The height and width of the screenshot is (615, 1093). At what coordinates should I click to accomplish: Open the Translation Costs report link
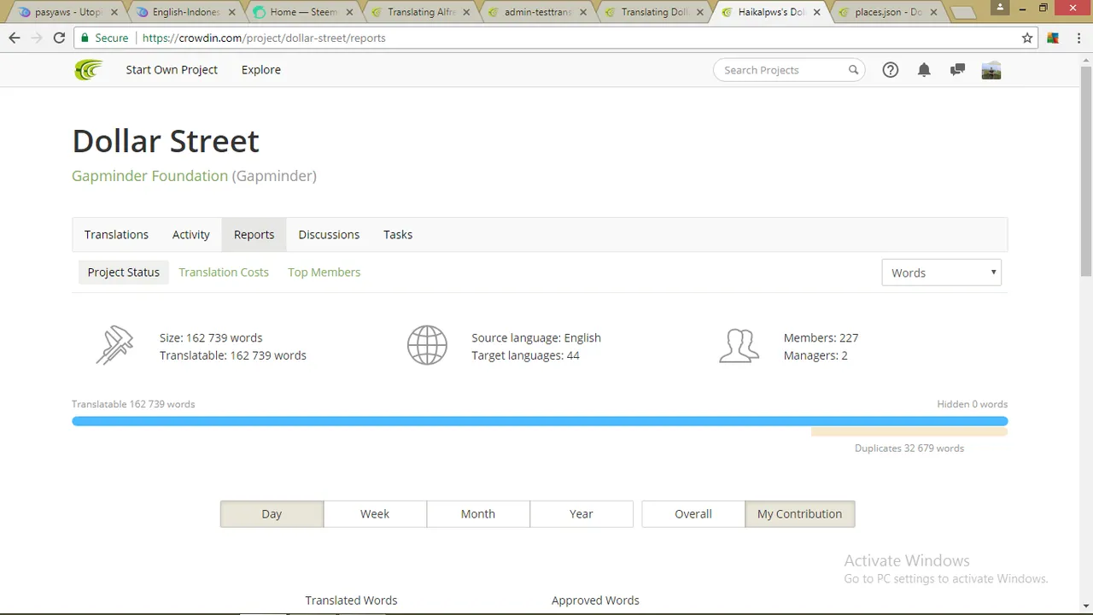224,272
